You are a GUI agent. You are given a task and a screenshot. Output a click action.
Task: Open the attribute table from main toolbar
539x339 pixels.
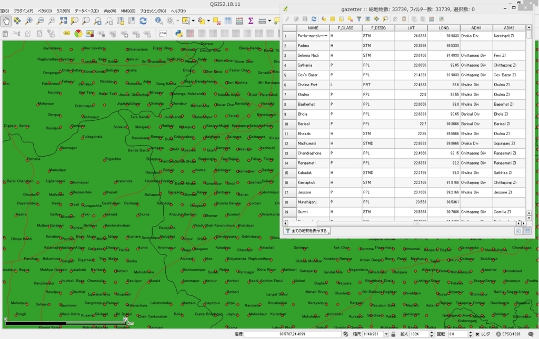coord(228,21)
